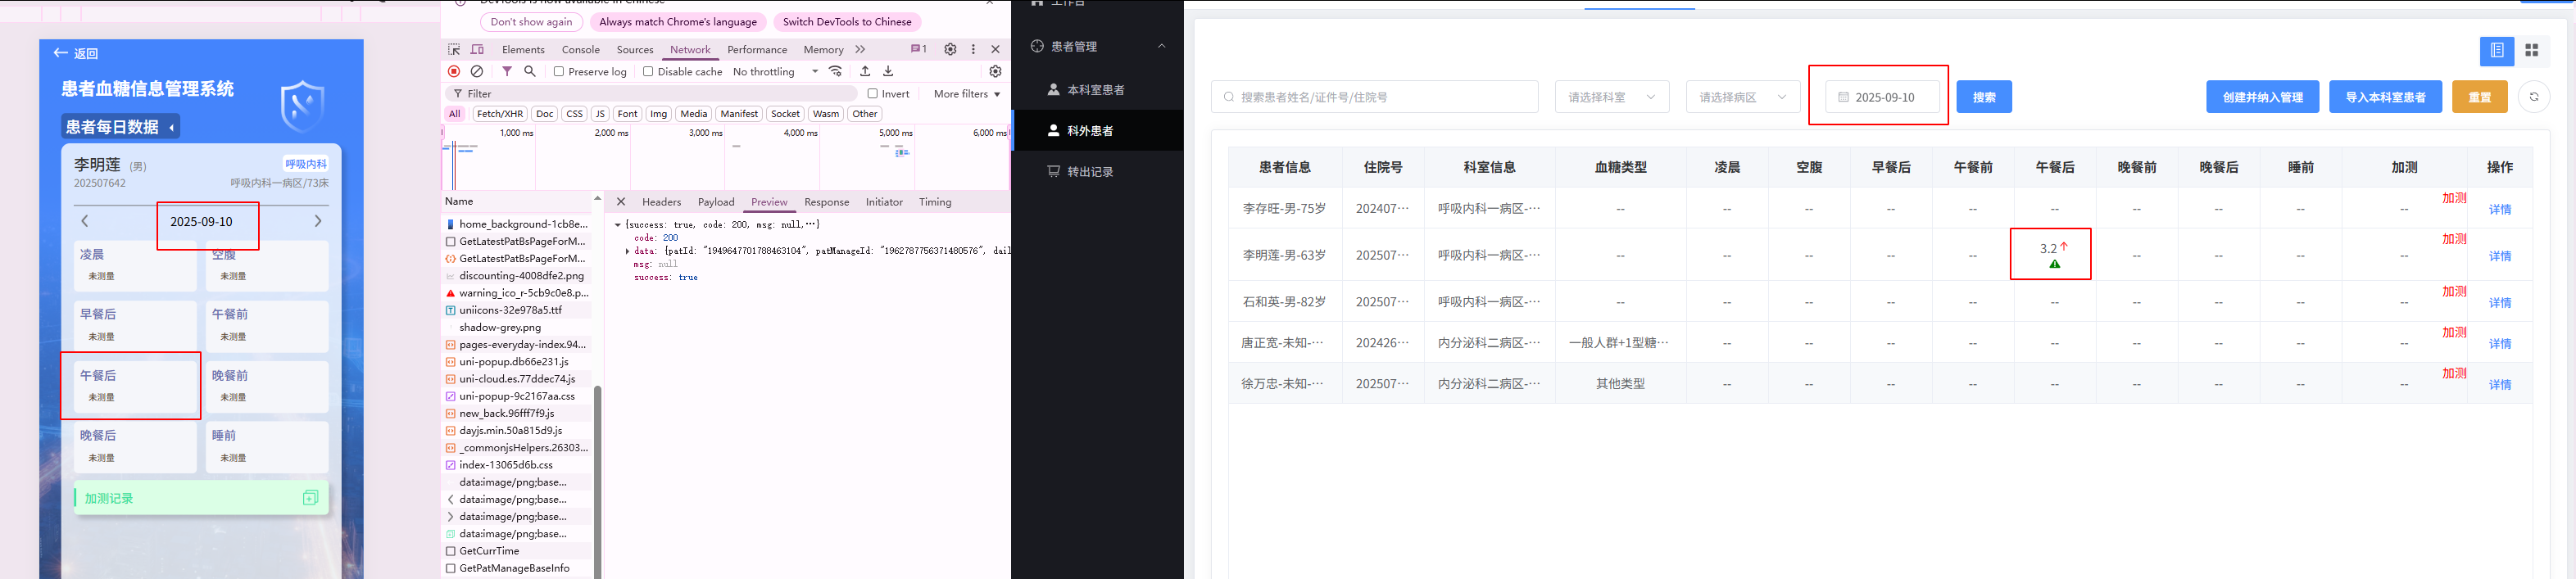Open network conditions wifi icon
The height and width of the screenshot is (579, 2576).
(x=836, y=71)
